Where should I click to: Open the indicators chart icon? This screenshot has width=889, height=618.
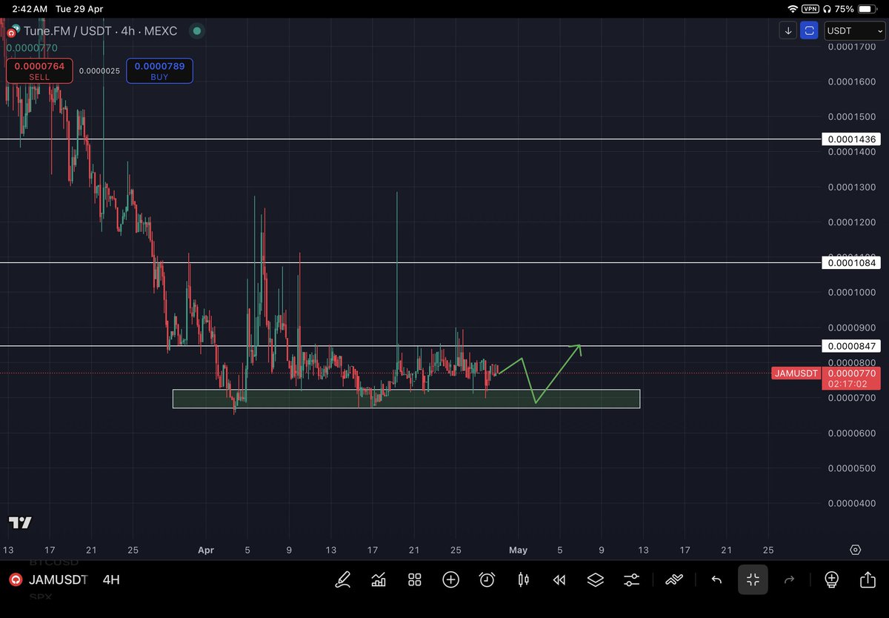(379, 579)
